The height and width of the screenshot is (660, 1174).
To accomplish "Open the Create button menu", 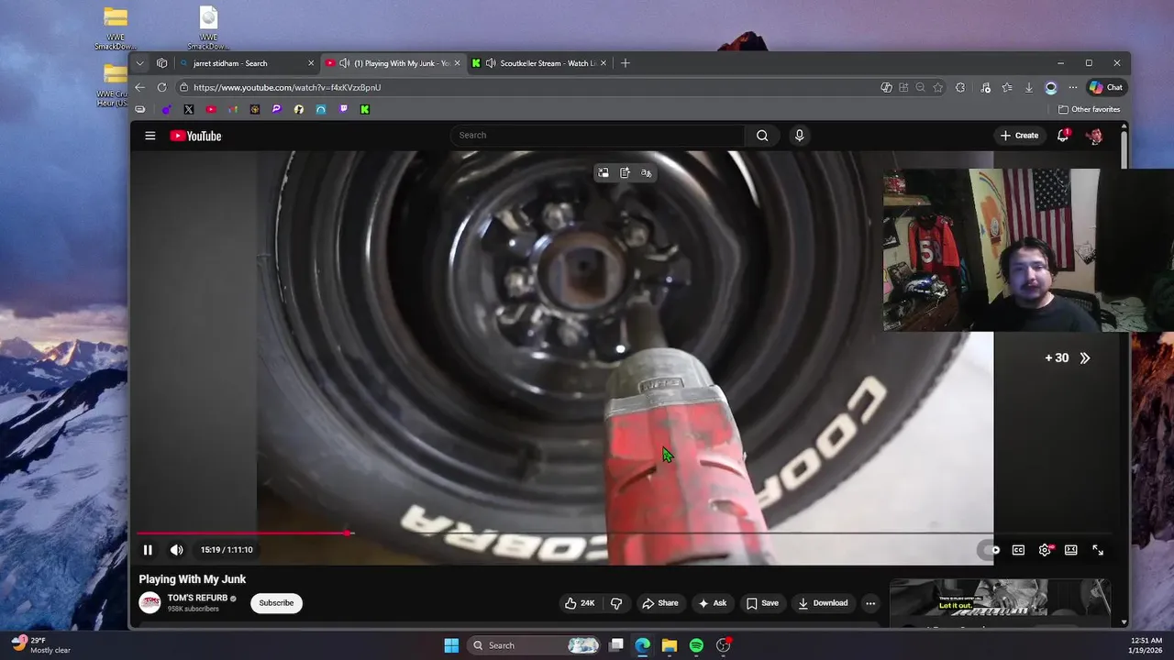I will [x=1020, y=136].
